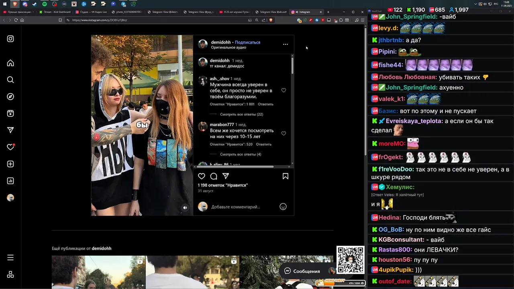Bookmark this page in address bar
The width and height of the screenshot is (514, 289).
[x=60, y=20]
